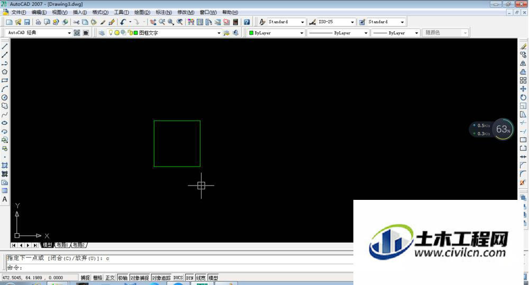Viewport: 529px width, 285px height.
Task: Click the Match Properties brush icon
Action: click(x=112, y=22)
